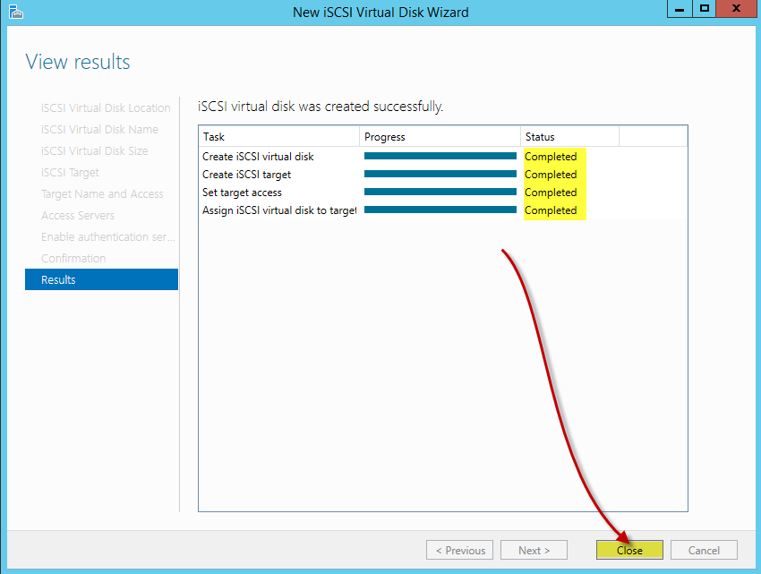
Task: Click progress bar for Create iSCSI virtual disk
Action: pyautogui.click(x=440, y=156)
